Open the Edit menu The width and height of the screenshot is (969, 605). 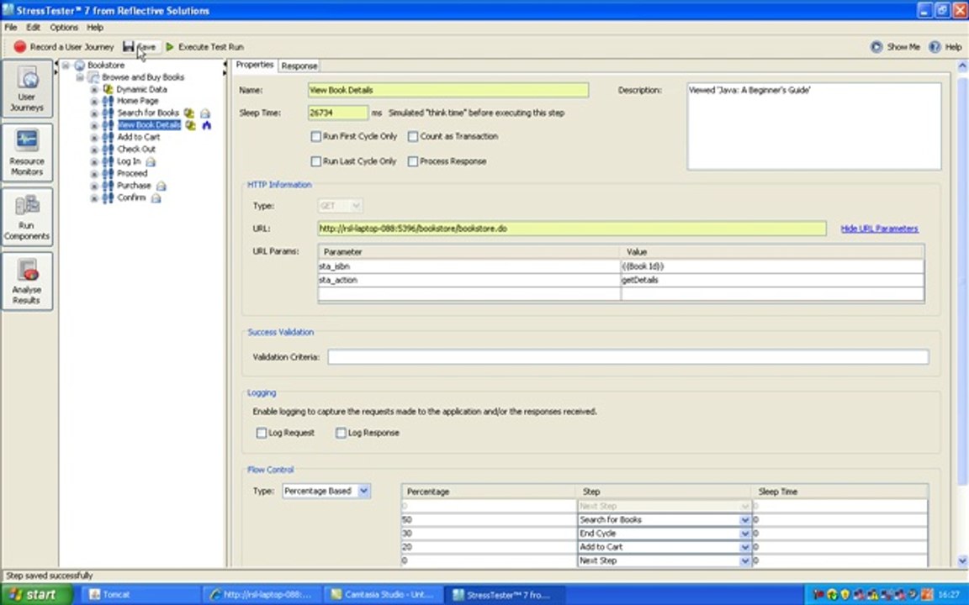tap(34, 27)
